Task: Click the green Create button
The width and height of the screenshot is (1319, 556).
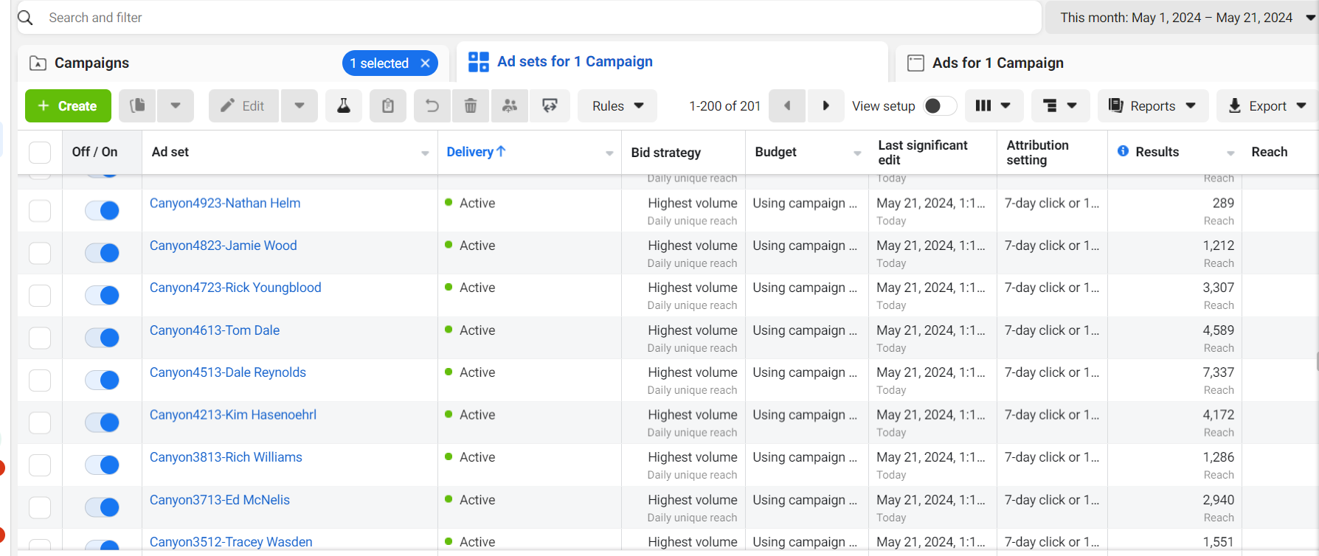Action: click(x=68, y=106)
